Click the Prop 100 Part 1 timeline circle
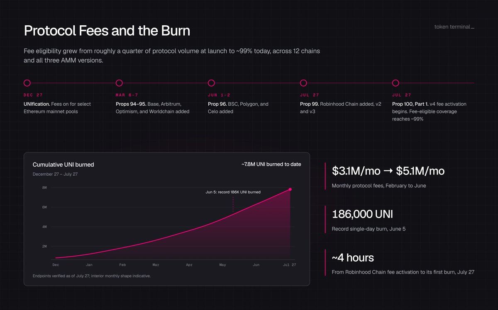498x310 pixels. click(x=395, y=83)
